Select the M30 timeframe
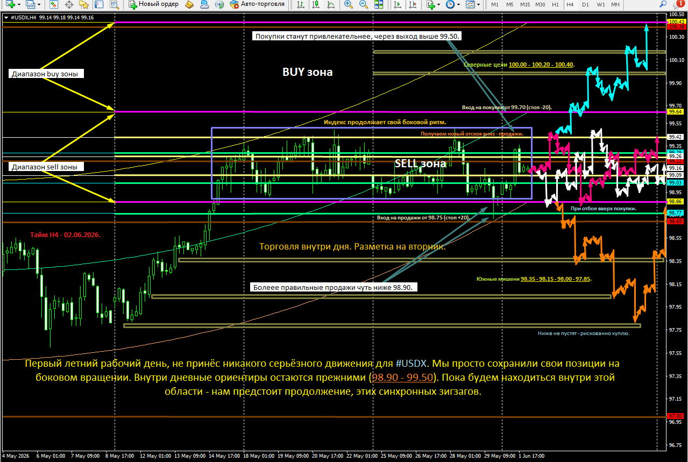The height and width of the screenshot is (462, 688). (540, 4)
